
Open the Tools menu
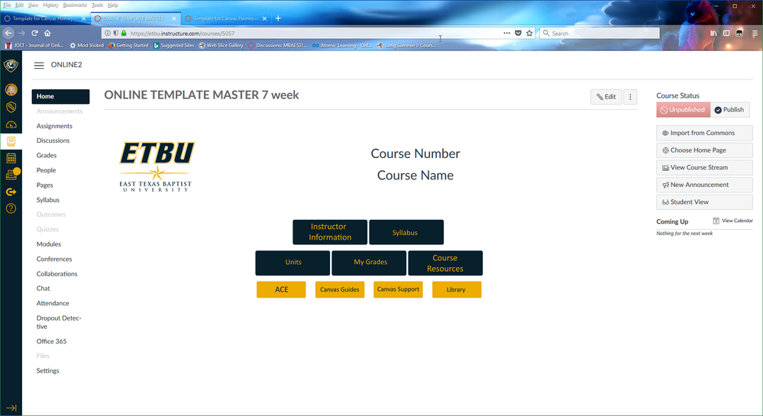[x=97, y=5]
